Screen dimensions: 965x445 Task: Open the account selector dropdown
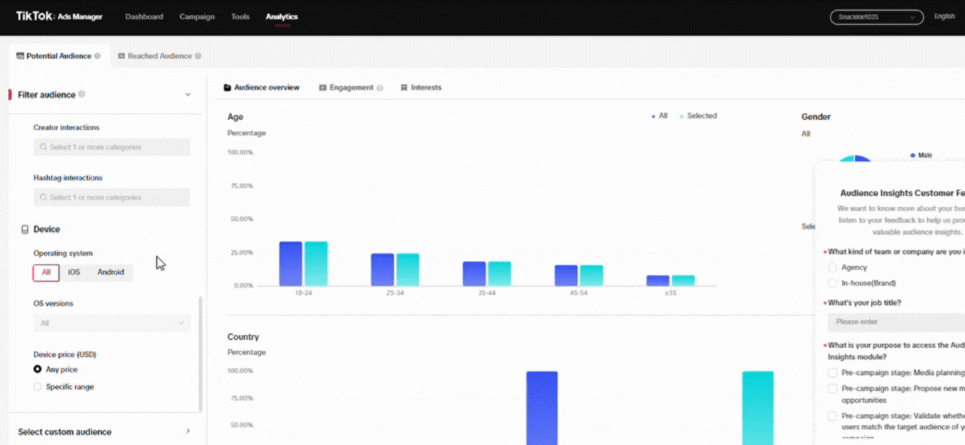(876, 17)
